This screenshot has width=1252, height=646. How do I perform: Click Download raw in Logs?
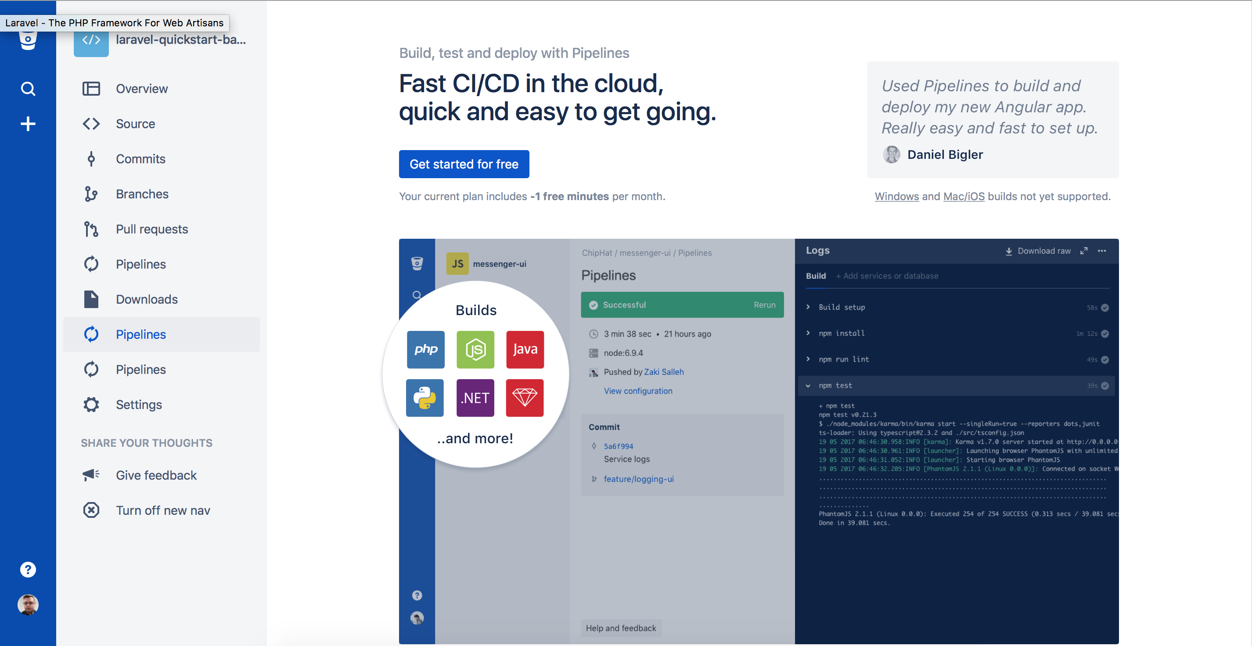(x=1038, y=251)
